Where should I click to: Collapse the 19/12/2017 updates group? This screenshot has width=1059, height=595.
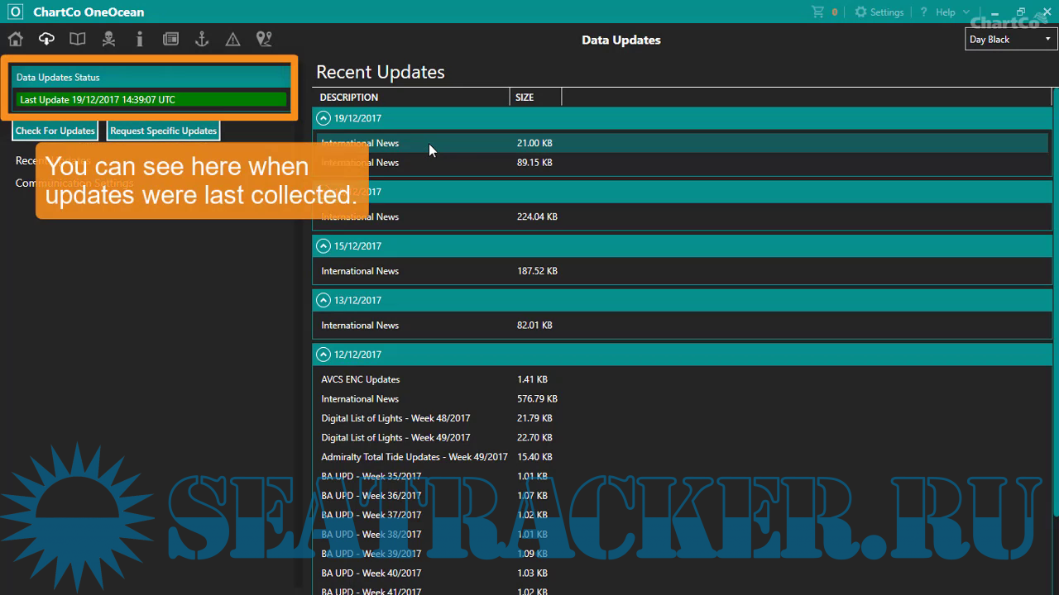click(x=324, y=118)
